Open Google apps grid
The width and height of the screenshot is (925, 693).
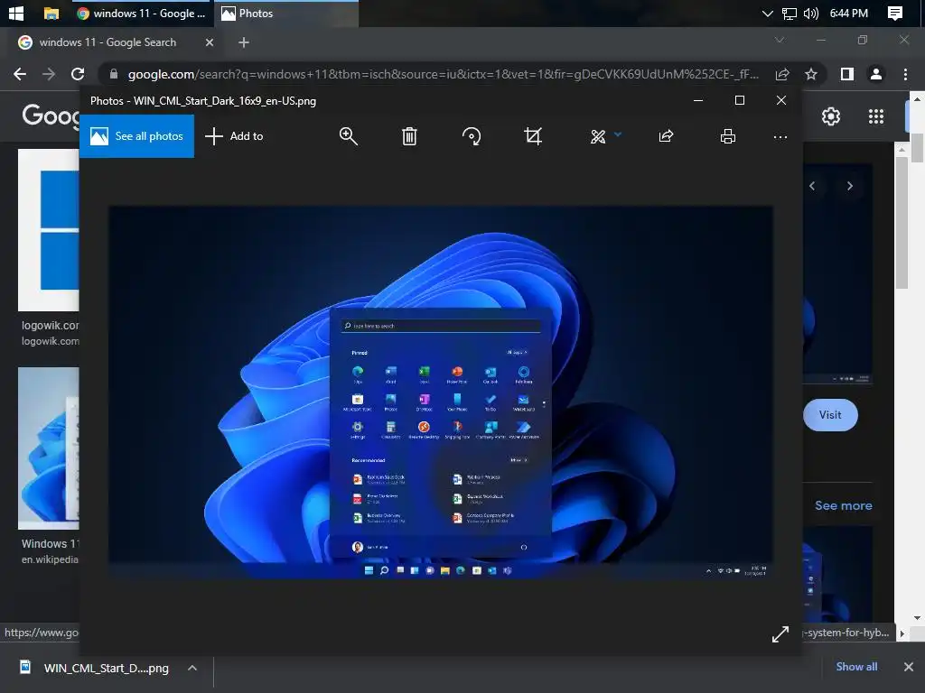[x=876, y=116]
